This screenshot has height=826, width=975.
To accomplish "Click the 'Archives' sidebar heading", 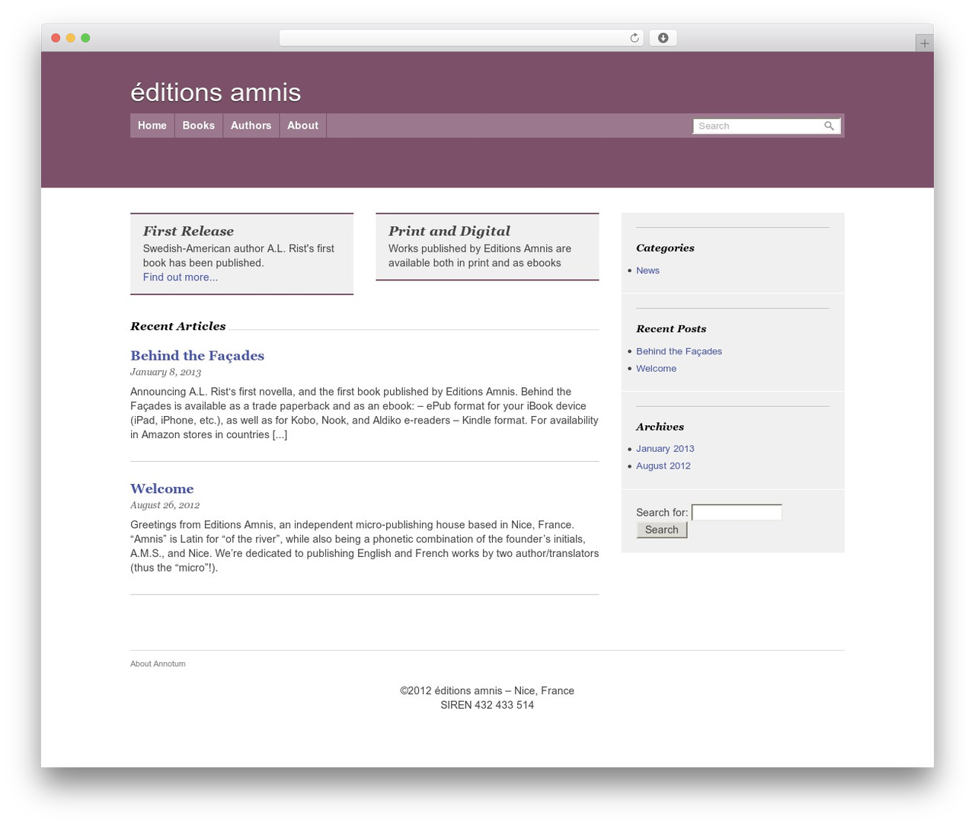I will click(x=660, y=427).
